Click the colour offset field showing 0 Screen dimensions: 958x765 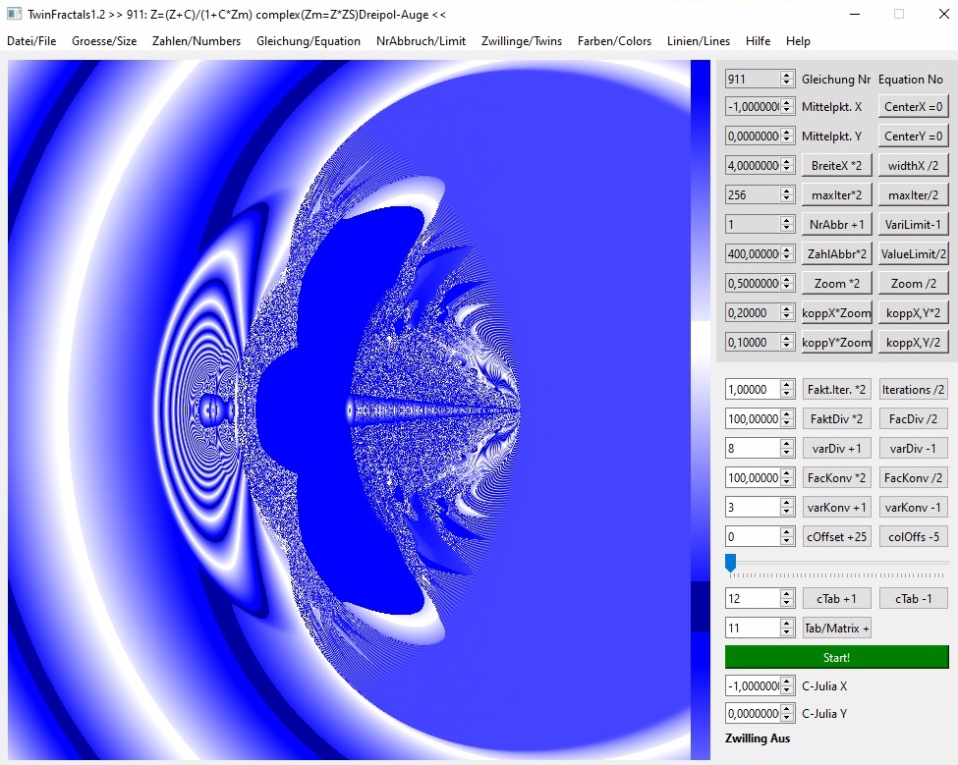pos(760,536)
